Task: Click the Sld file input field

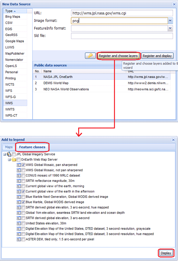Action: pyautogui.click(x=122, y=36)
